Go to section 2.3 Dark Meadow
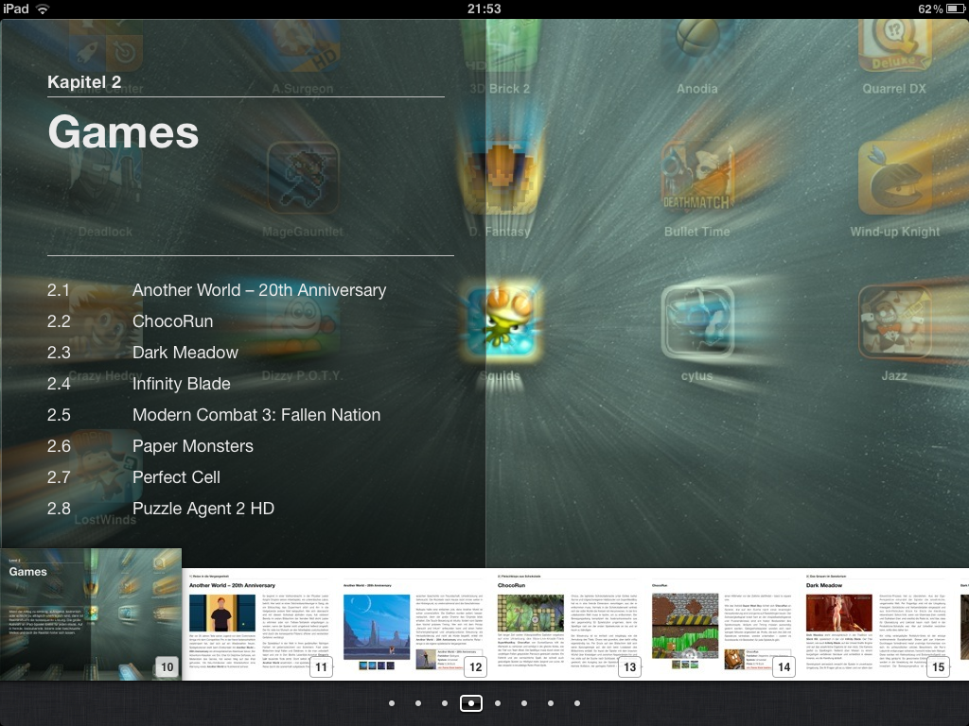The image size is (969, 726). click(185, 353)
